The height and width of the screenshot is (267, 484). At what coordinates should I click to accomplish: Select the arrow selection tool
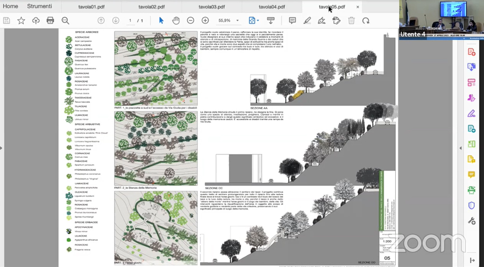(x=161, y=20)
